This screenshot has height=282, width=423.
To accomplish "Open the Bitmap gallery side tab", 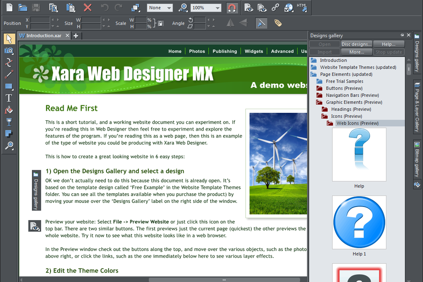I will point(417,159).
